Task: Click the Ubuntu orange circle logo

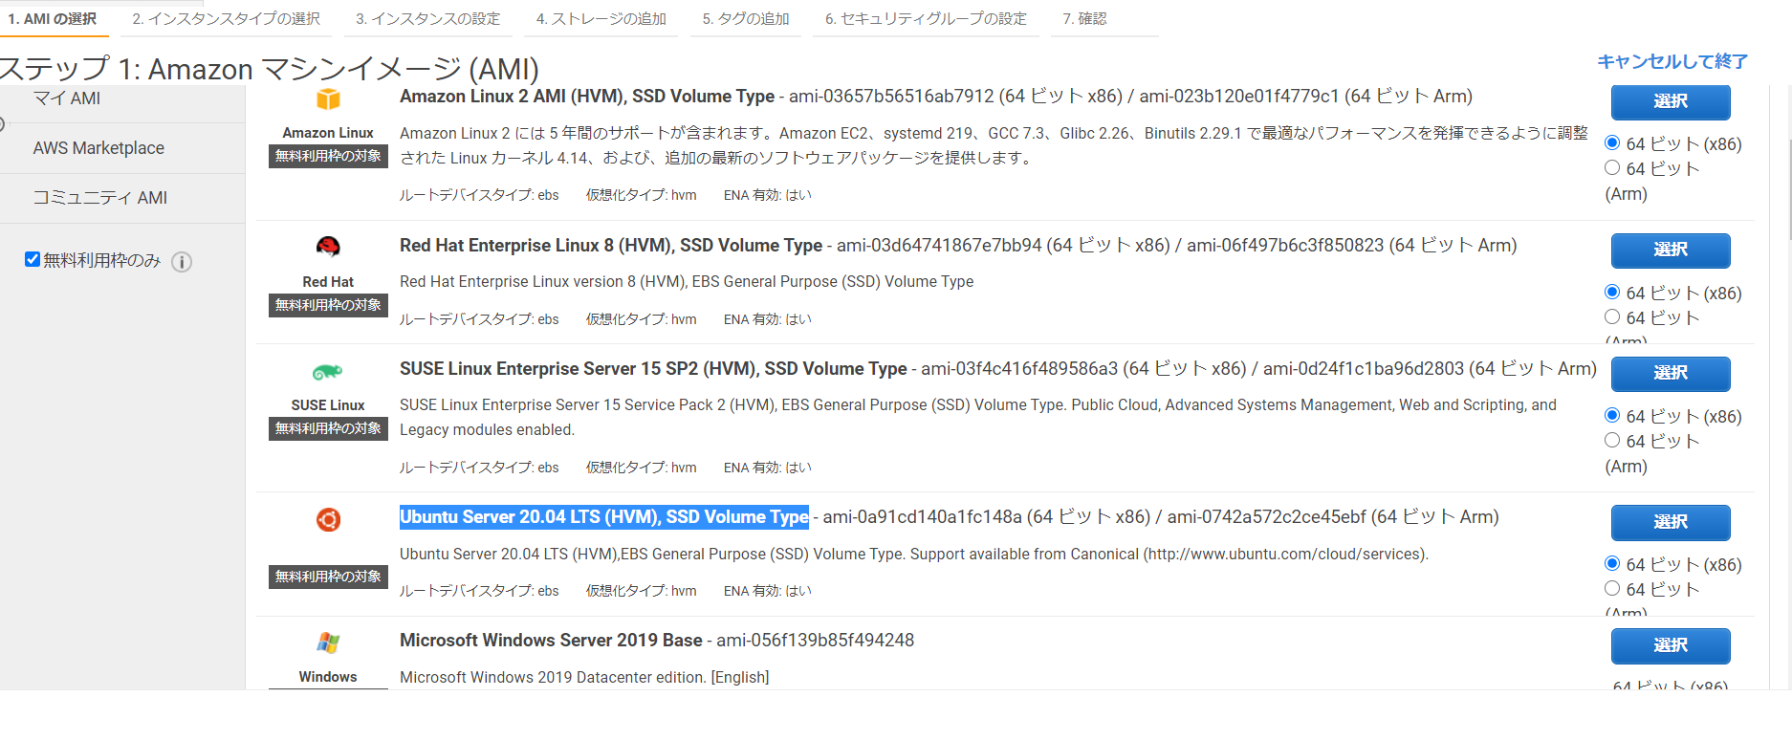Action: (328, 519)
